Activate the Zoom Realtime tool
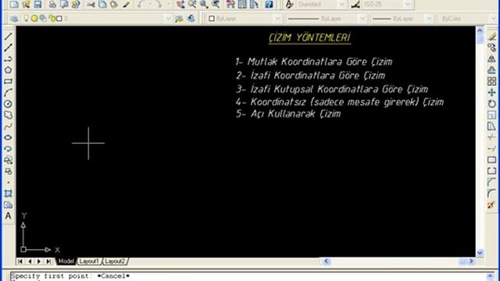Screen dimensions: 500x281 click(192, 4)
